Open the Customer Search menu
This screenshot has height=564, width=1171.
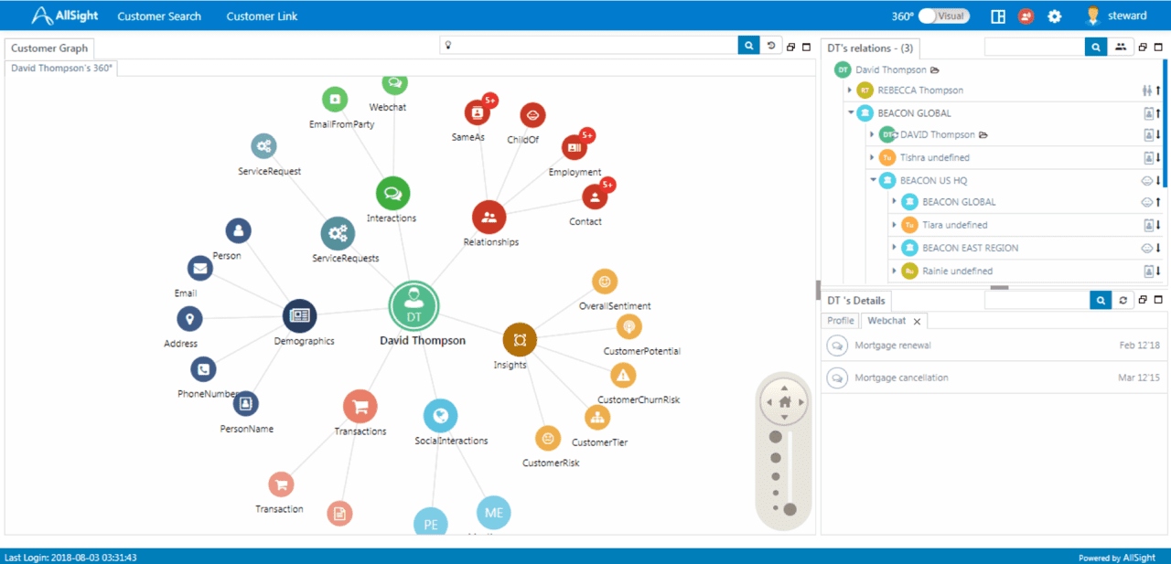(159, 16)
